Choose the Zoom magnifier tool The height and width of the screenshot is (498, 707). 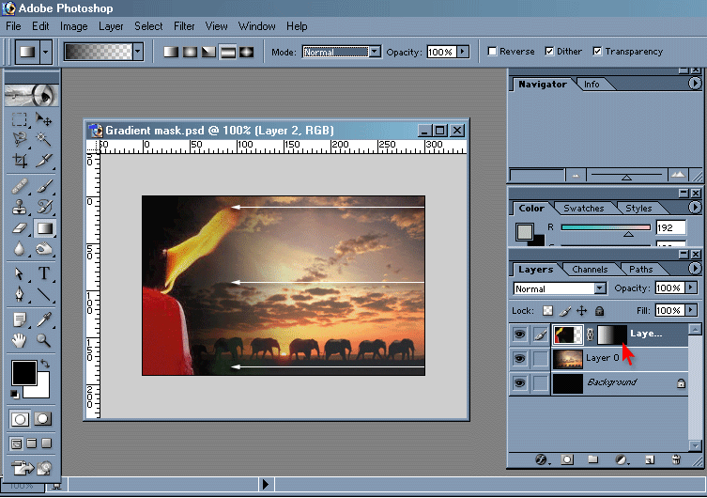click(43, 340)
